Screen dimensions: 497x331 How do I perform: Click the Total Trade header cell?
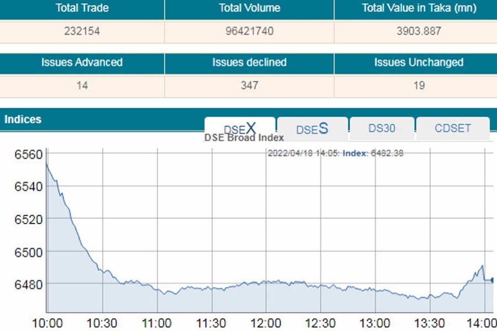click(82, 8)
